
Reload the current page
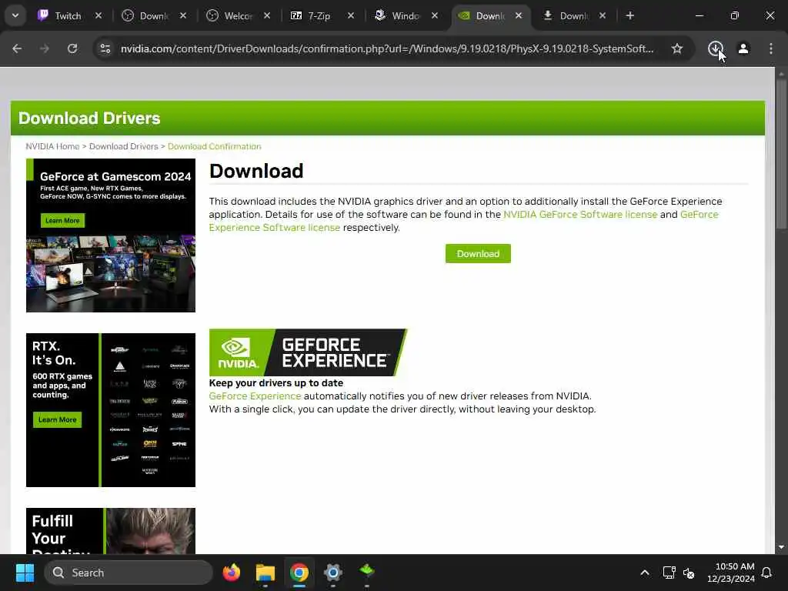[72, 48]
